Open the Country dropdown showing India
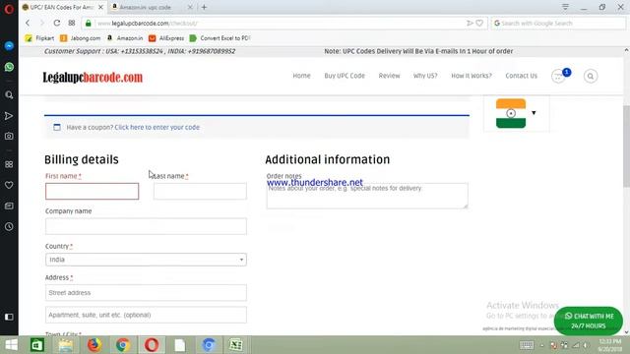630x354 pixels. point(146,260)
